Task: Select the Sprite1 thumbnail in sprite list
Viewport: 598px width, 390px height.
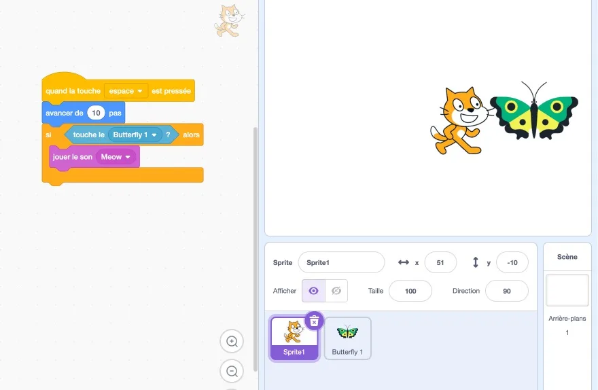Action: 294,338
